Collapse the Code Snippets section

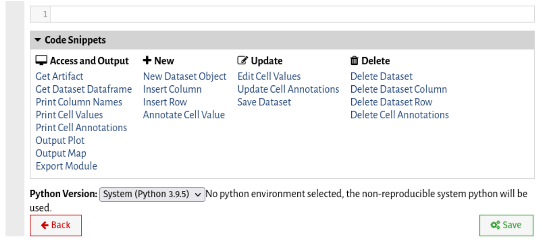pos(70,40)
